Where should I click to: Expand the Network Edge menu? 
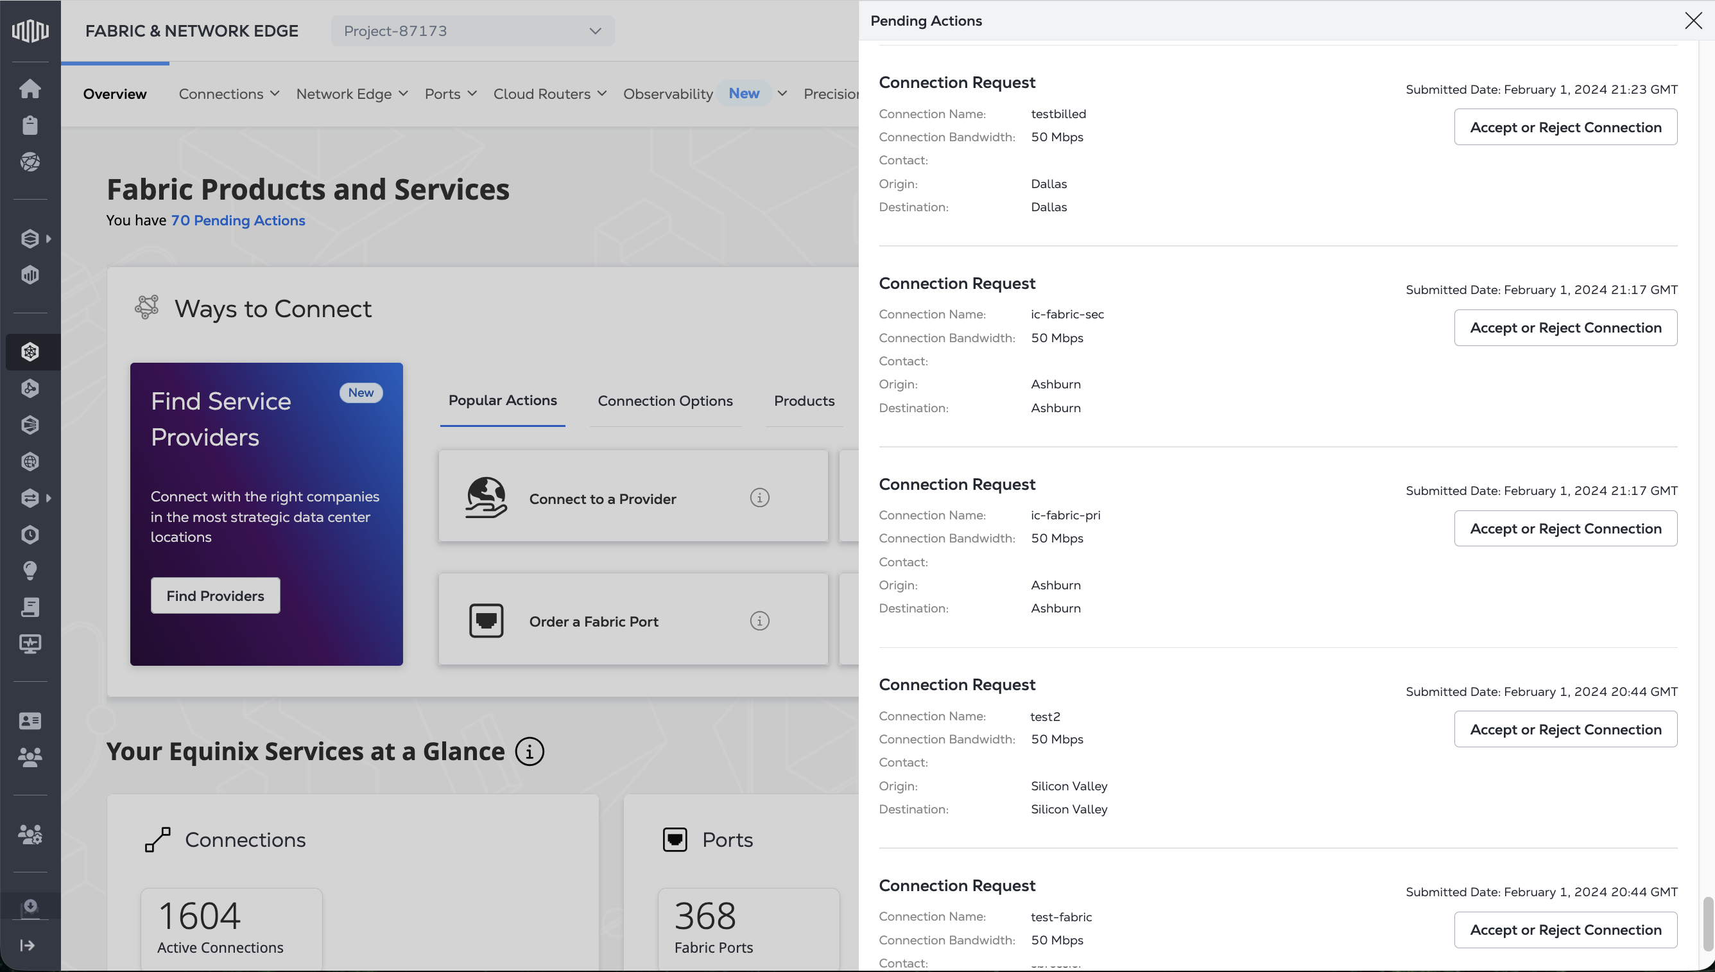(352, 94)
